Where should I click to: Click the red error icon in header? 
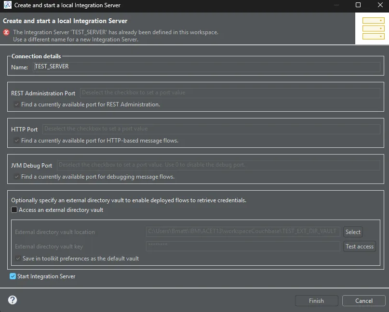click(6, 32)
